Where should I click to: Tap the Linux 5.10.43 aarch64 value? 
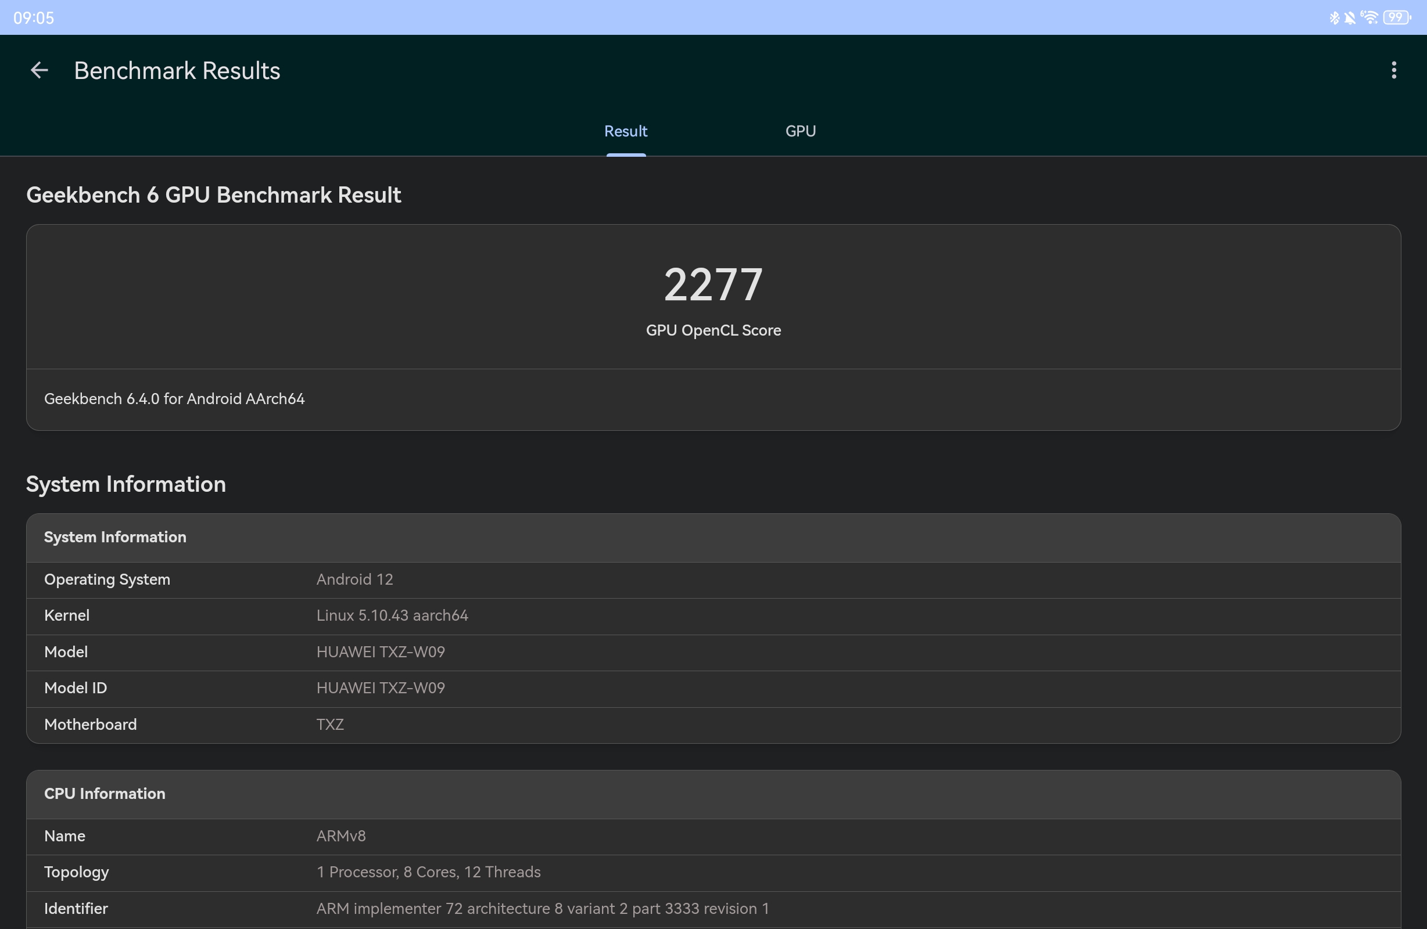tap(392, 615)
